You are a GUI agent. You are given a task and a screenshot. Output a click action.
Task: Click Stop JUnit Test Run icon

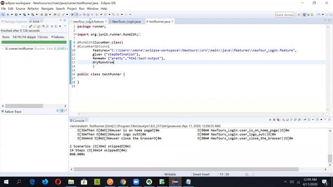(52, 26)
